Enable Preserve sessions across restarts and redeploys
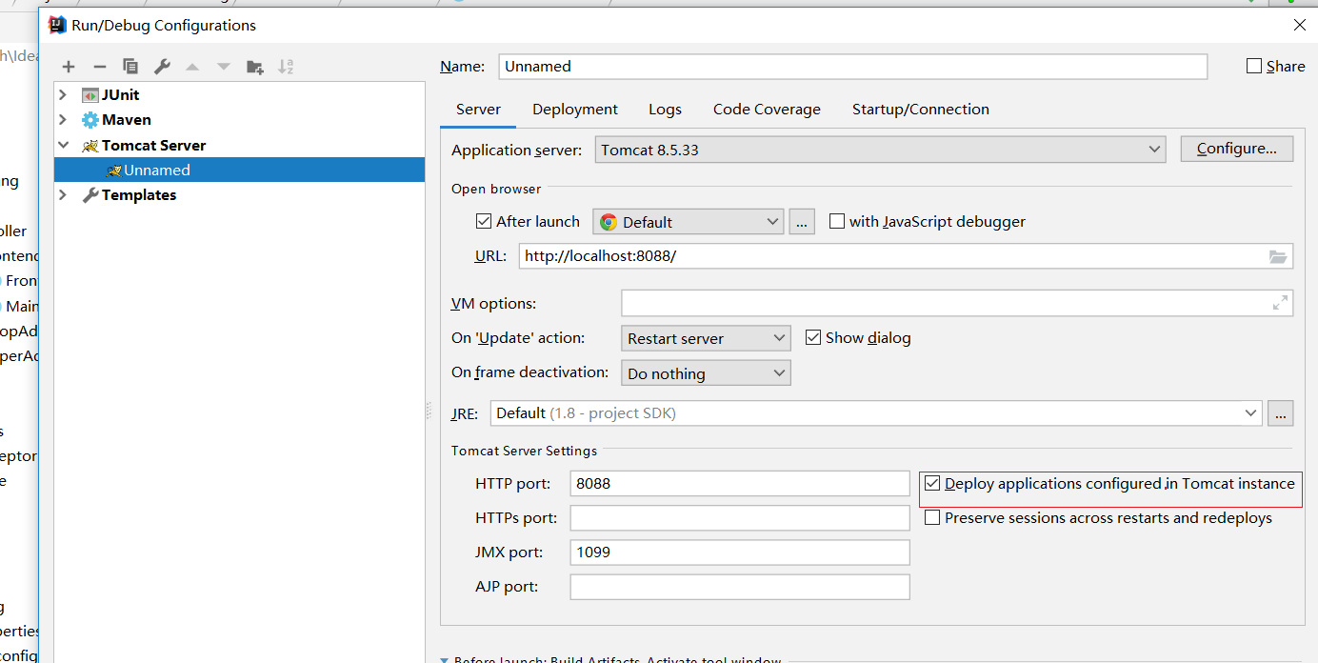This screenshot has height=663, width=1318. [x=932, y=517]
